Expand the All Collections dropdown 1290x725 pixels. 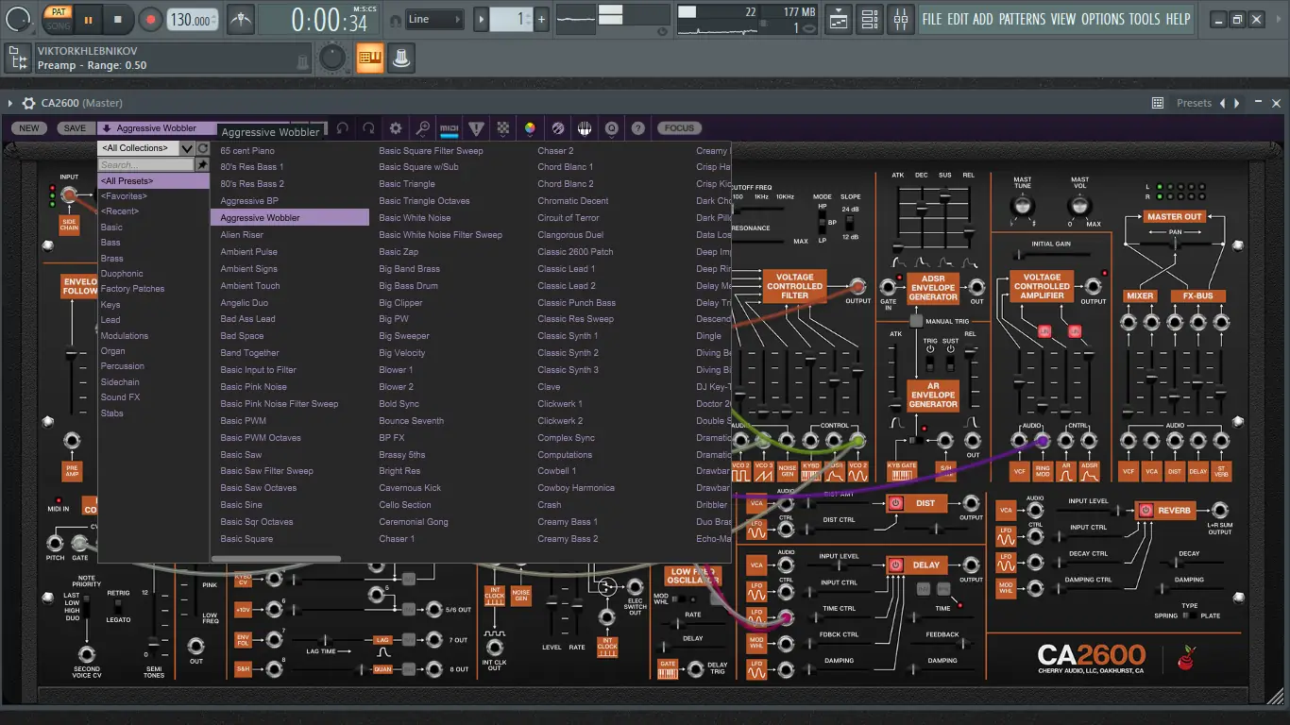tap(187, 148)
